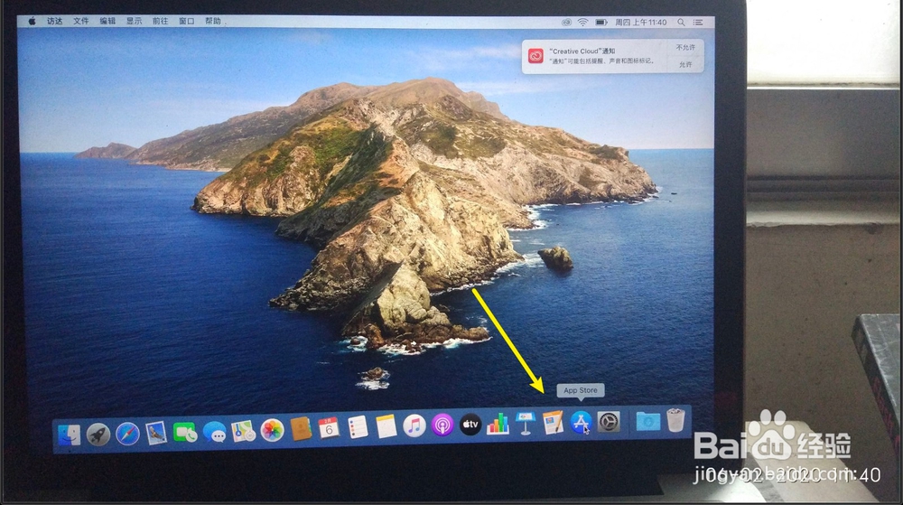
Task: Launch Photos colorful flower icon
Action: pyautogui.click(x=272, y=430)
